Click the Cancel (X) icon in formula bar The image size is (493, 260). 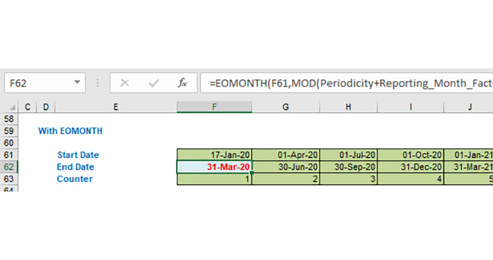[x=125, y=83]
